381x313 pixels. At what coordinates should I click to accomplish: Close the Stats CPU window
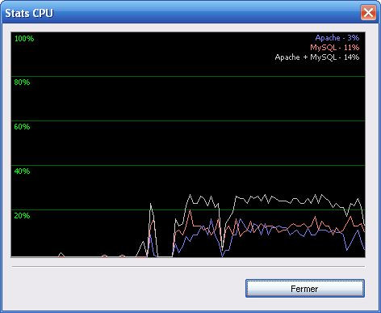pyautogui.click(x=368, y=13)
